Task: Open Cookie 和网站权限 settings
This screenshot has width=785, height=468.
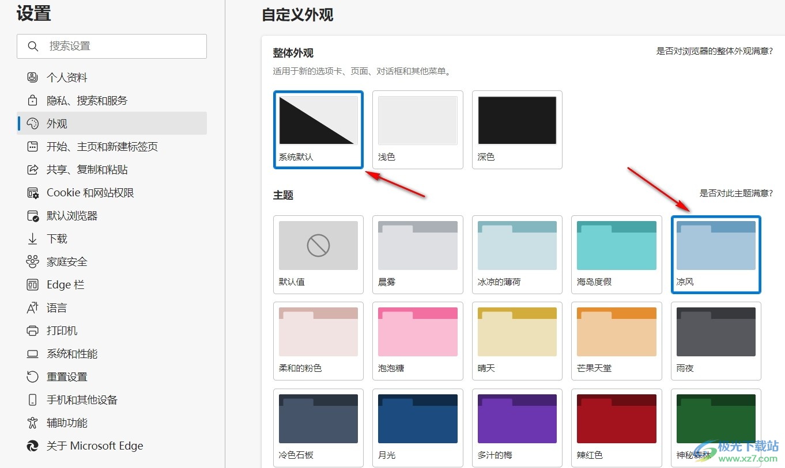Action: [112, 192]
